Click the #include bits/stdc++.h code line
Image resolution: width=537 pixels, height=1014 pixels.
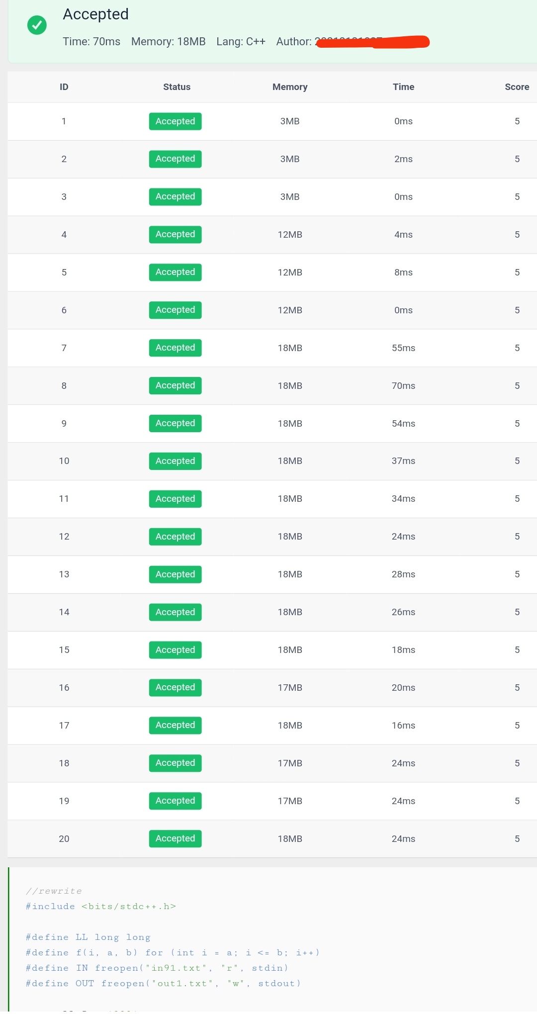coord(101,907)
